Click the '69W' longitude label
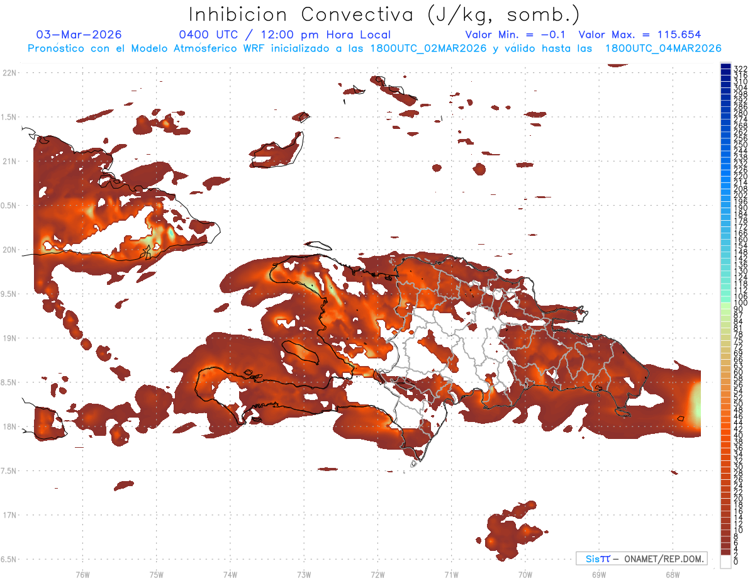Screen dimensions: 755x583 598,574
